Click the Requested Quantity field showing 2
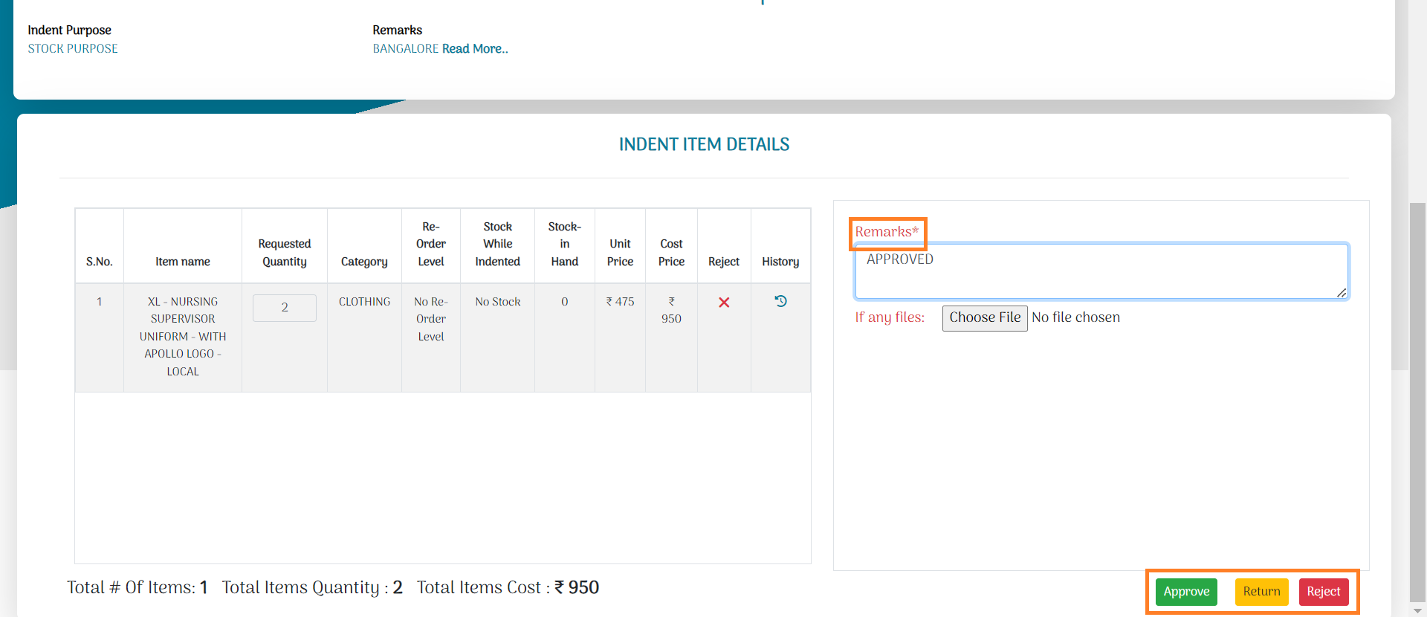1427x617 pixels. point(285,308)
